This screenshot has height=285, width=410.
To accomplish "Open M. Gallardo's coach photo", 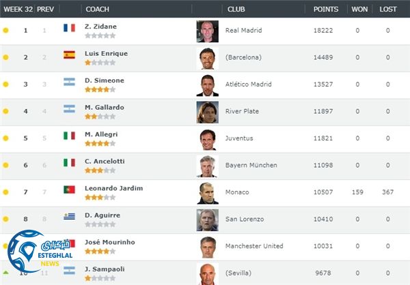I will point(207,112).
